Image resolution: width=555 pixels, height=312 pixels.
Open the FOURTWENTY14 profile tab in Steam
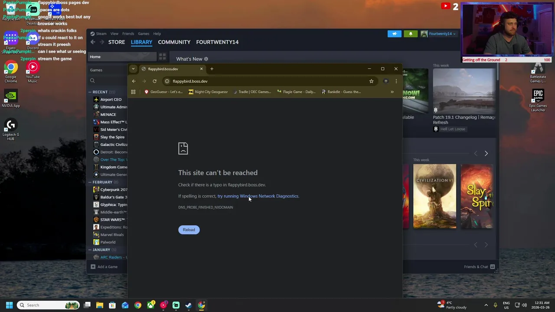click(x=217, y=42)
